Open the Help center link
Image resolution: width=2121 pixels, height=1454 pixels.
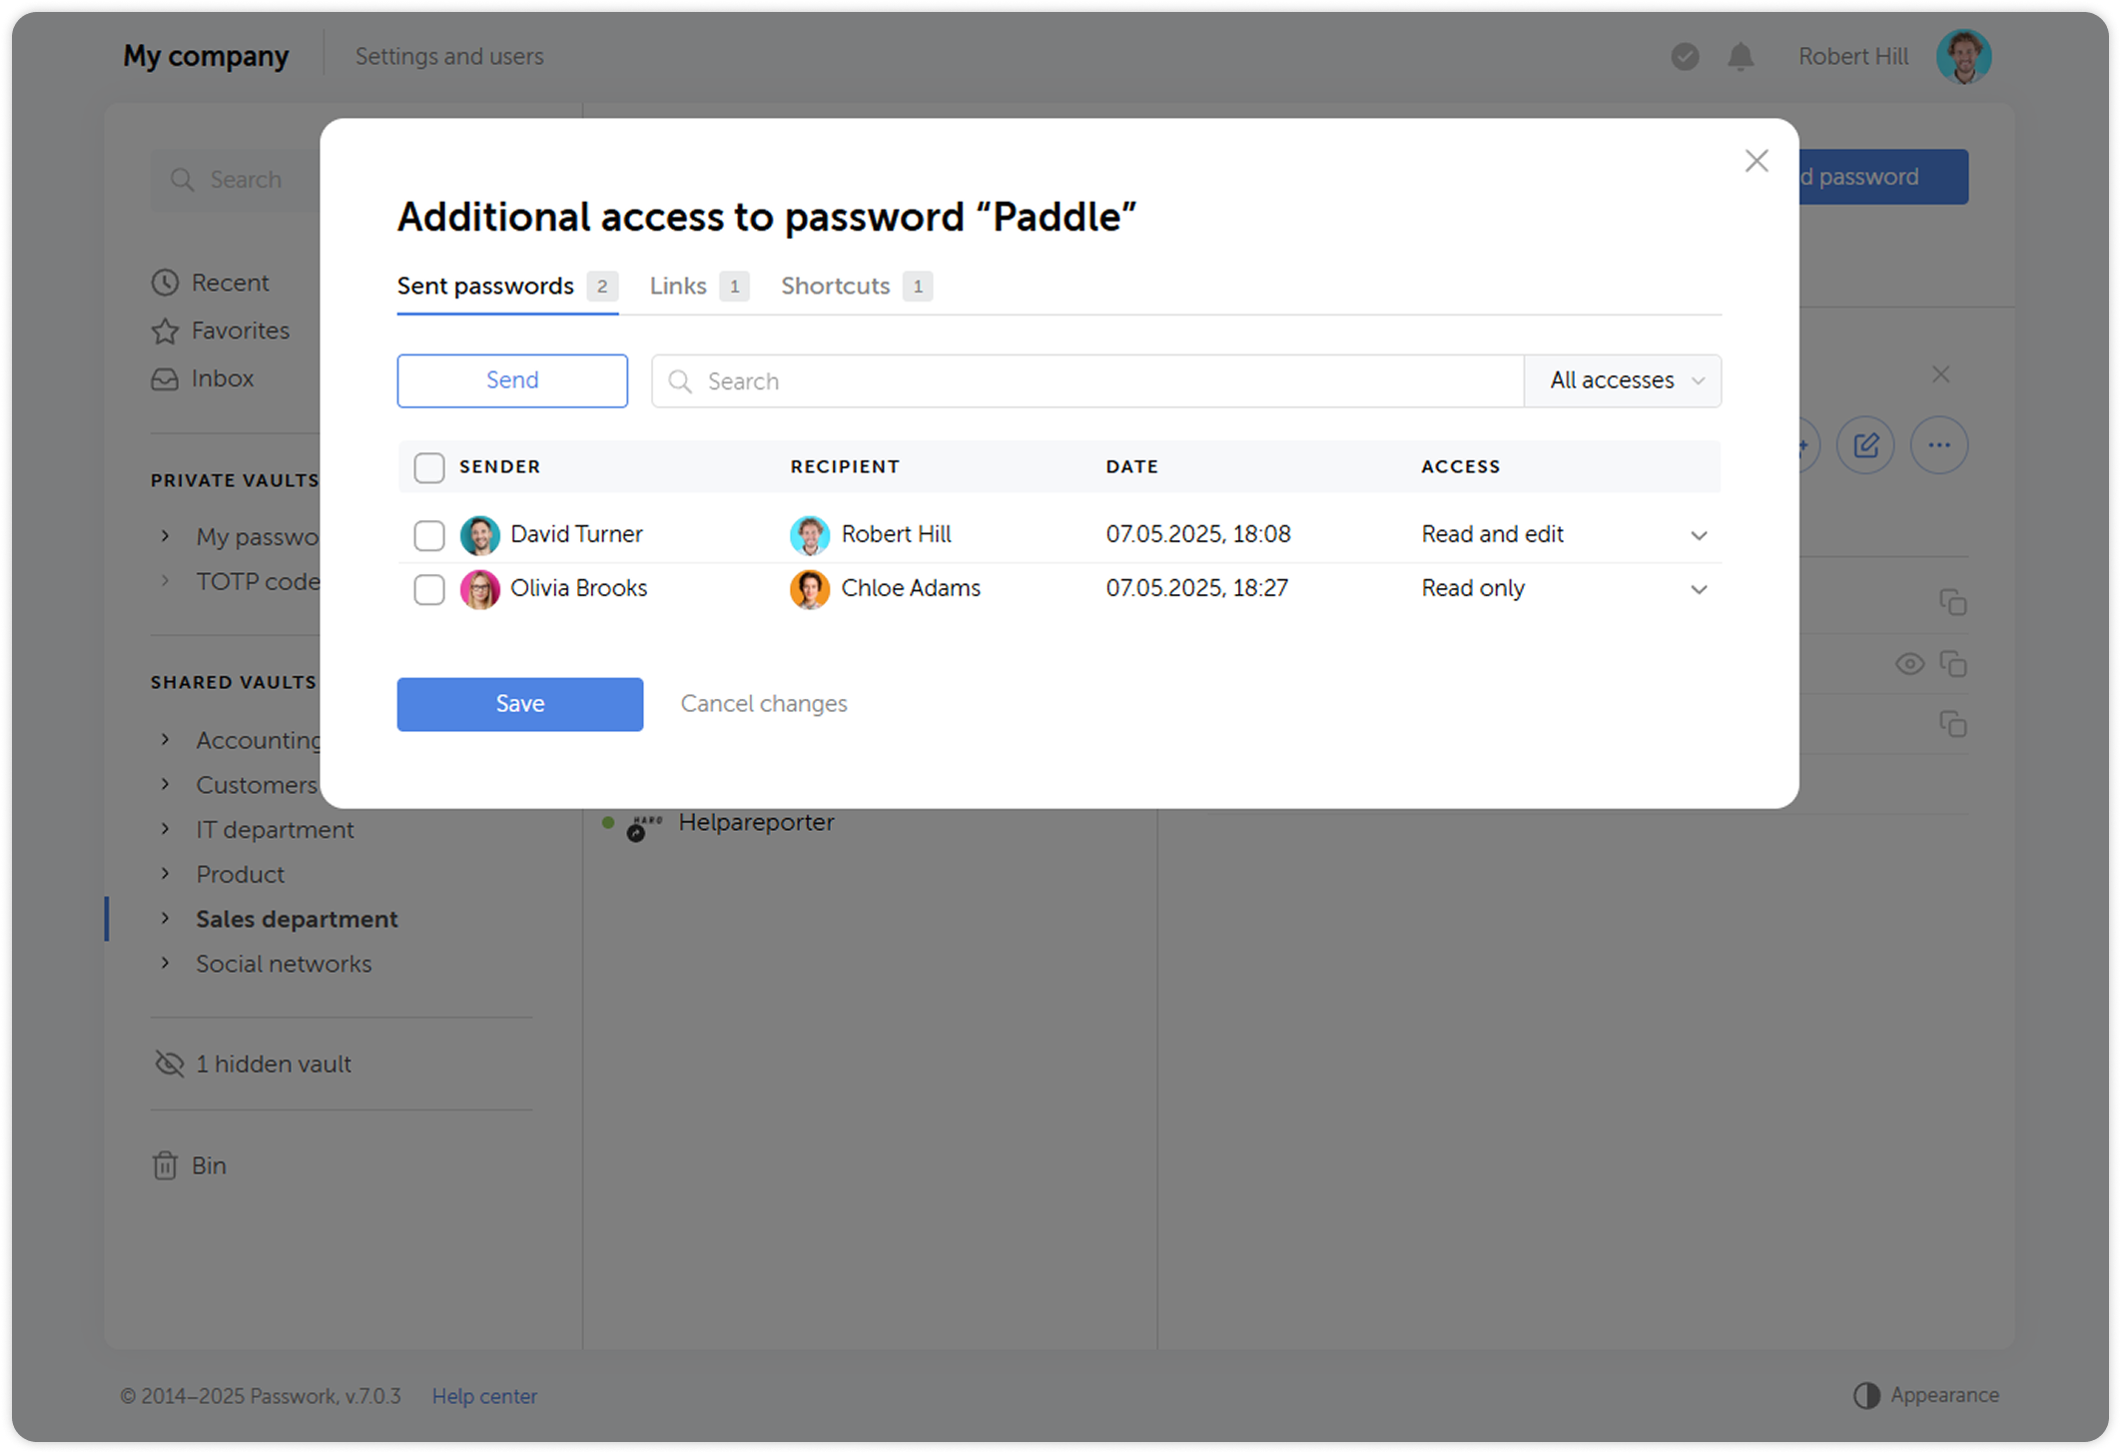484,1396
